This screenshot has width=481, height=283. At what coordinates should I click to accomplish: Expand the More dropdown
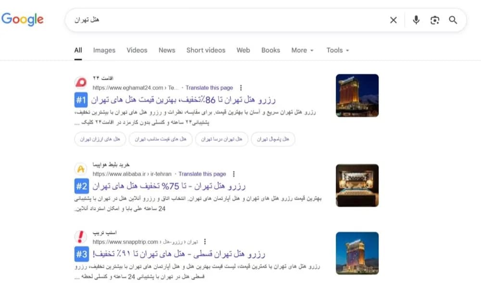tap(303, 50)
